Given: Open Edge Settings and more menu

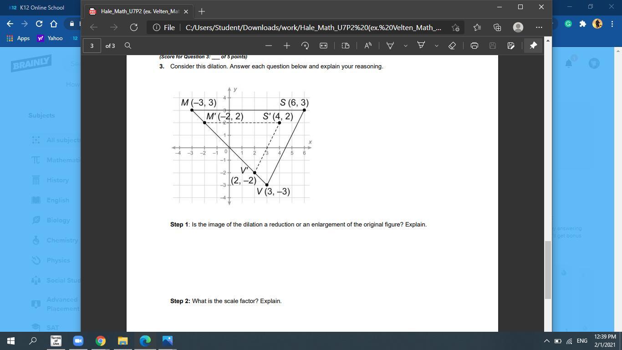Looking at the screenshot, I should click(x=539, y=27).
